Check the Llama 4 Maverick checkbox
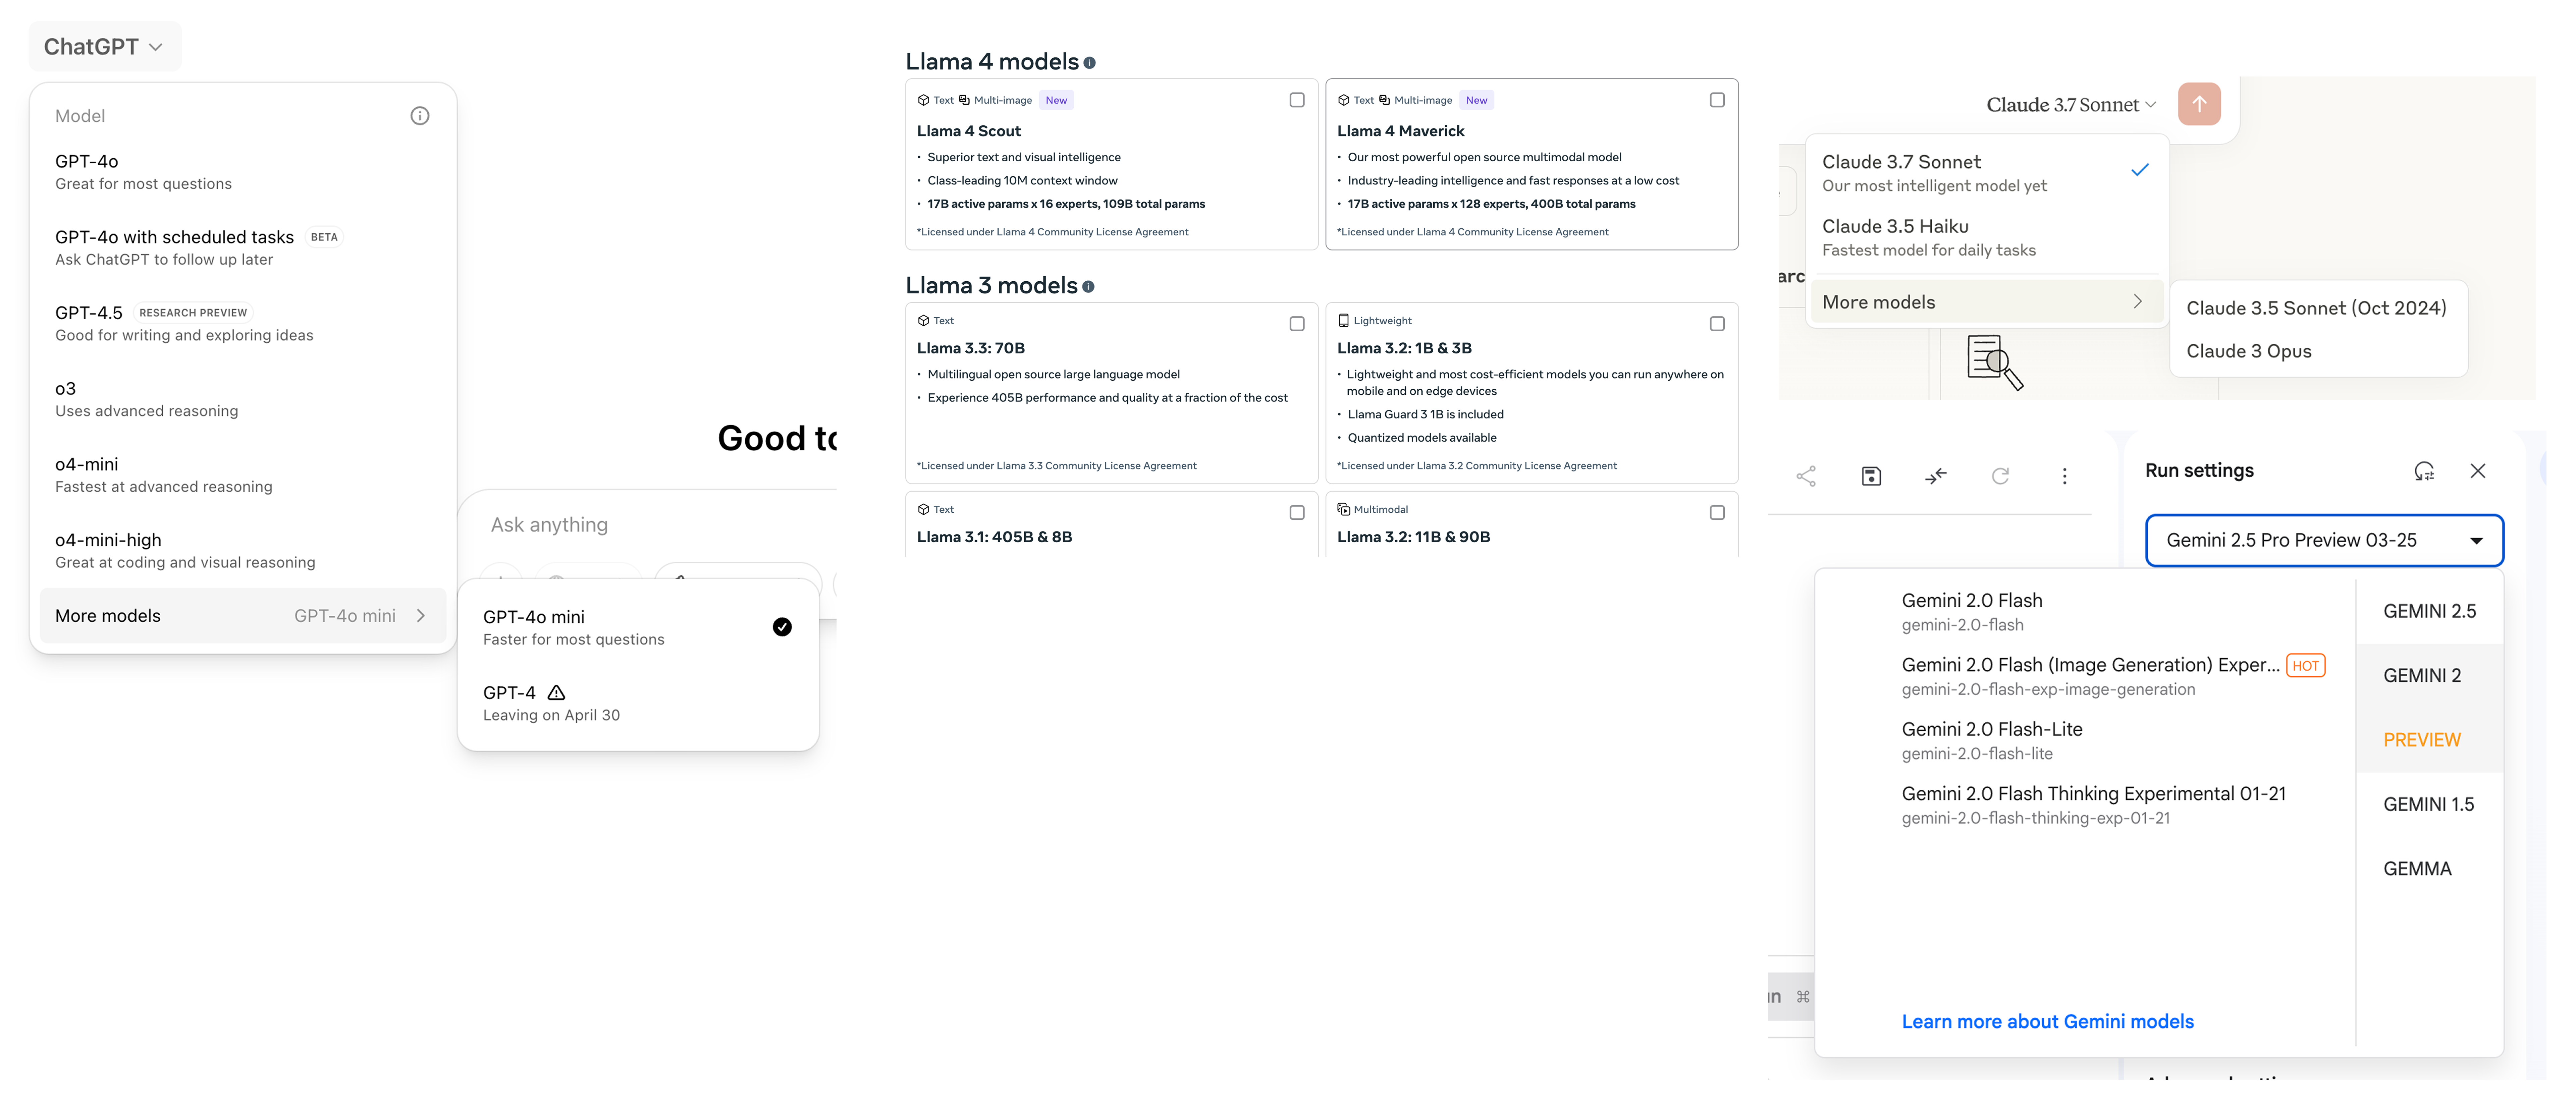Screen dimensions: 2576x1116 [1717, 100]
